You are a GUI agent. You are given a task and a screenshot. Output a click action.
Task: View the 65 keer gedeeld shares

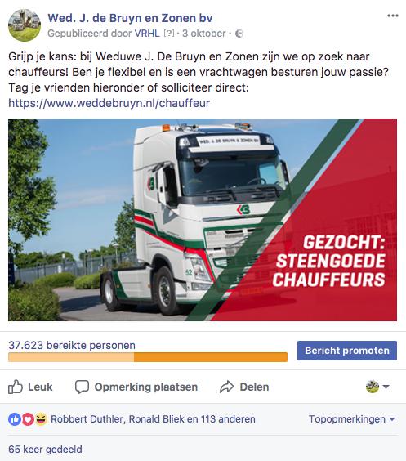[45, 450]
